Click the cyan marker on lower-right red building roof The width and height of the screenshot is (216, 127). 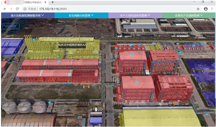tap(137, 82)
